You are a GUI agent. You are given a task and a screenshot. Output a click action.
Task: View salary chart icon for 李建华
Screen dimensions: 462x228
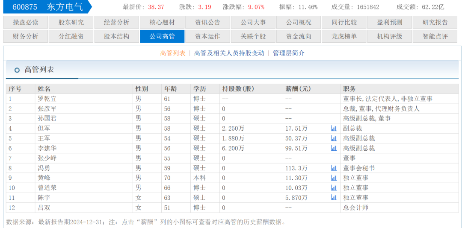(x=334, y=148)
